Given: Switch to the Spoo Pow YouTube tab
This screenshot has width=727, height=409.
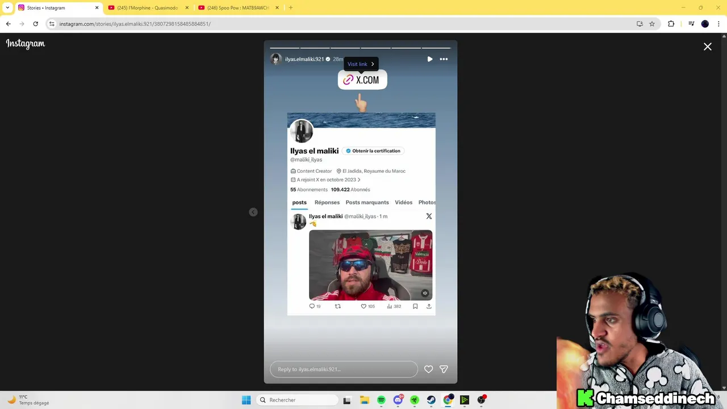Looking at the screenshot, I should [x=237, y=8].
